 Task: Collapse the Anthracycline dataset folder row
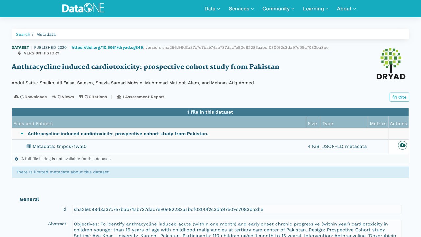coord(22,134)
